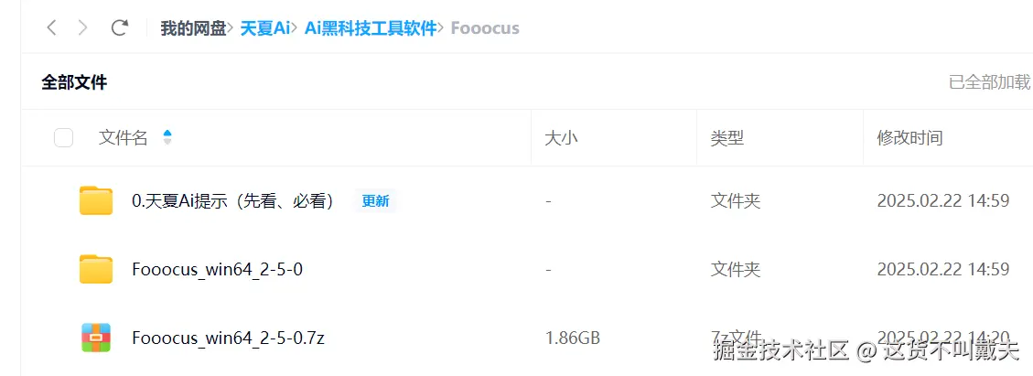
Task: Open the 0.天夏Ai提示 folder icon
Action: pos(96,201)
